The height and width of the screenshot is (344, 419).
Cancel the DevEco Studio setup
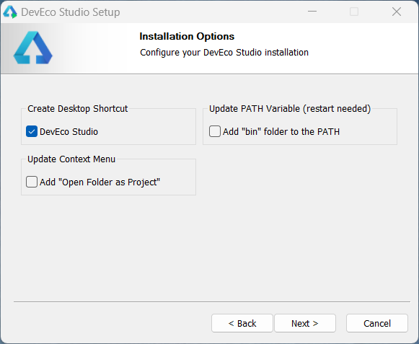[377, 323]
